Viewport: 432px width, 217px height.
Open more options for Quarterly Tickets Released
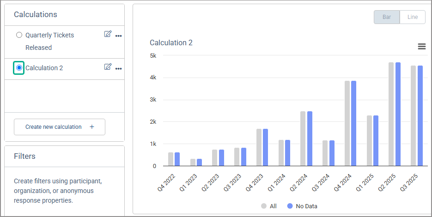click(119, 36)
